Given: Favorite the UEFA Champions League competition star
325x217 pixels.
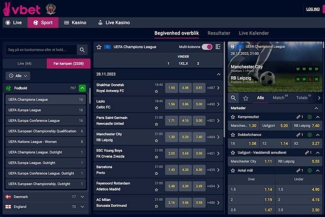Looking at the screenshot, I should point(99,47).
